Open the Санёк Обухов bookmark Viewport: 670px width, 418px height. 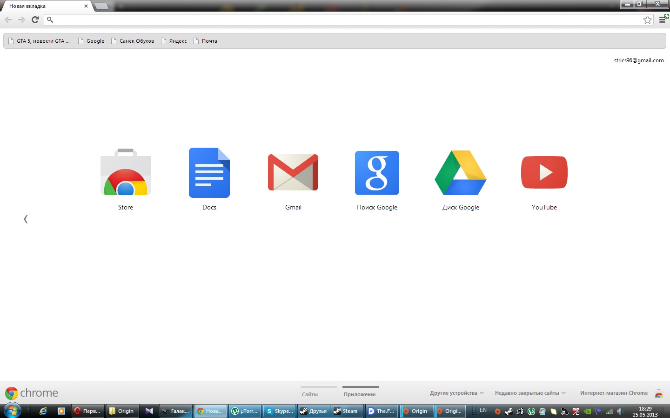tap(133, 41)
